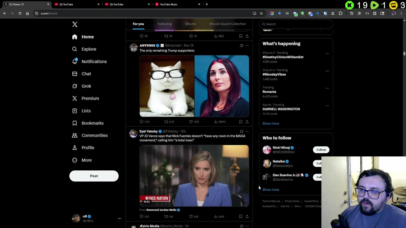The image size is (406, 228).
Task: Switch to the Following tab
Action: (x=165, y=24)
